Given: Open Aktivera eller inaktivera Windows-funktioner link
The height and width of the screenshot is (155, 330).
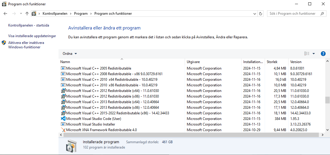Looking at the screenshot, I should [x=26, y=45].
